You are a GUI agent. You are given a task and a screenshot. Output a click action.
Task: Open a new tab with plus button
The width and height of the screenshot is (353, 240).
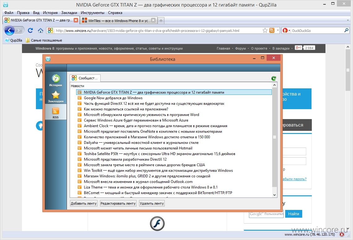[161, 20]
